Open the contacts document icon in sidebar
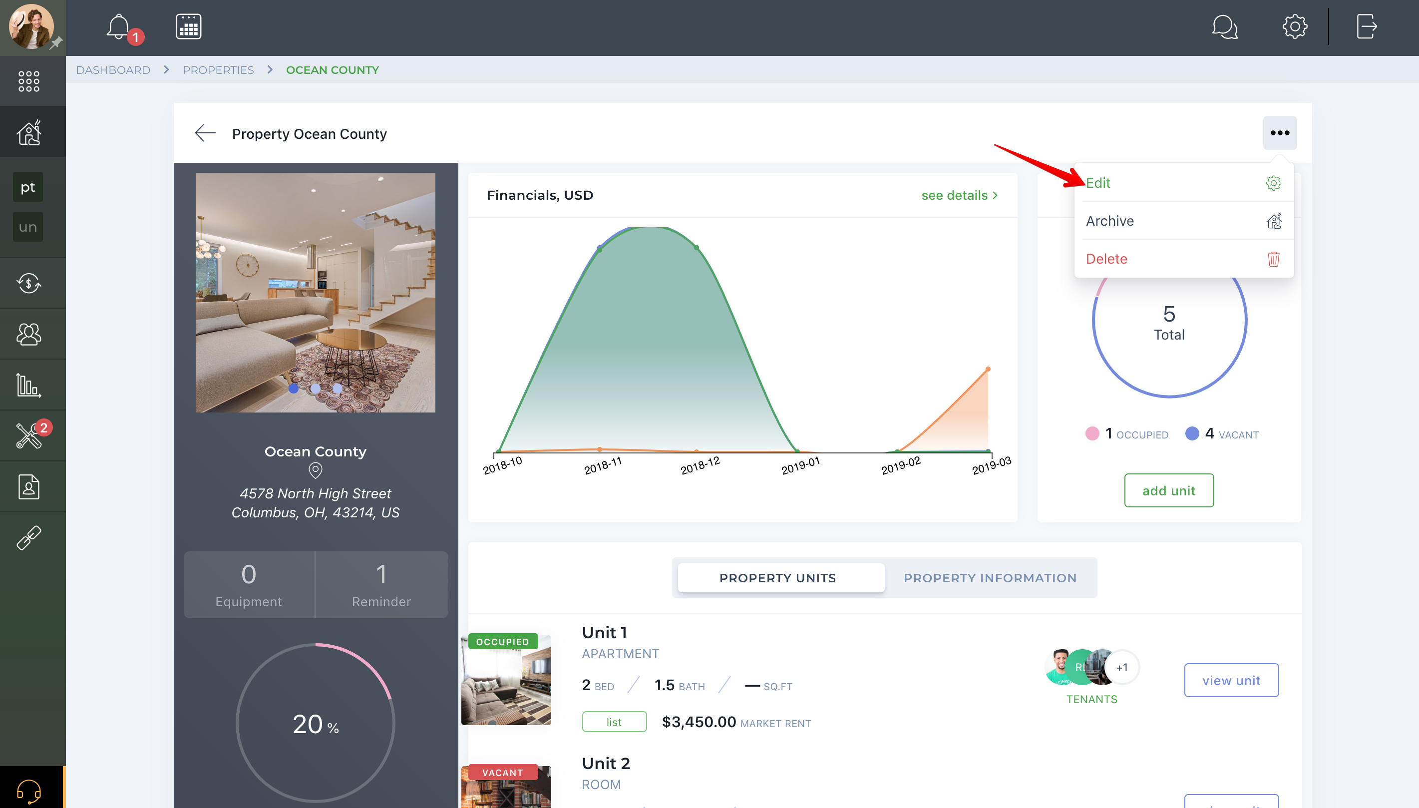1419x808 pixels. click(x=29, y=487)
